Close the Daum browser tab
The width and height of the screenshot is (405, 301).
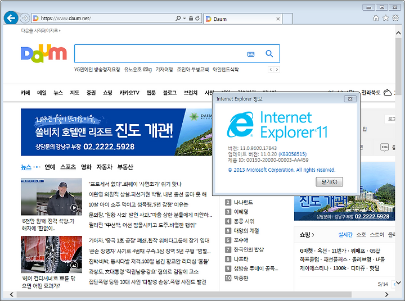278,19
